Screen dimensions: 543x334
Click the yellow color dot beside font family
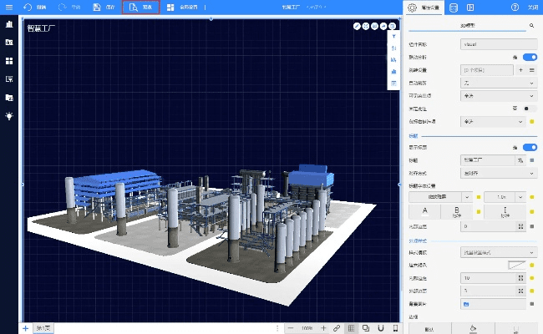[x=478, y=197]
